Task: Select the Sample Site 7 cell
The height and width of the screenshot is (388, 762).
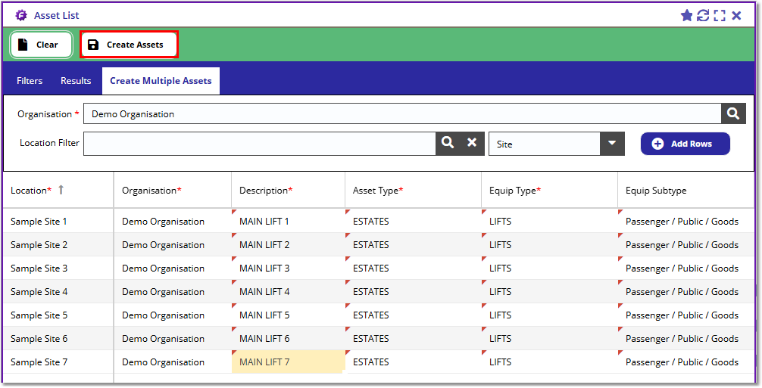Action: pos(58,362)
